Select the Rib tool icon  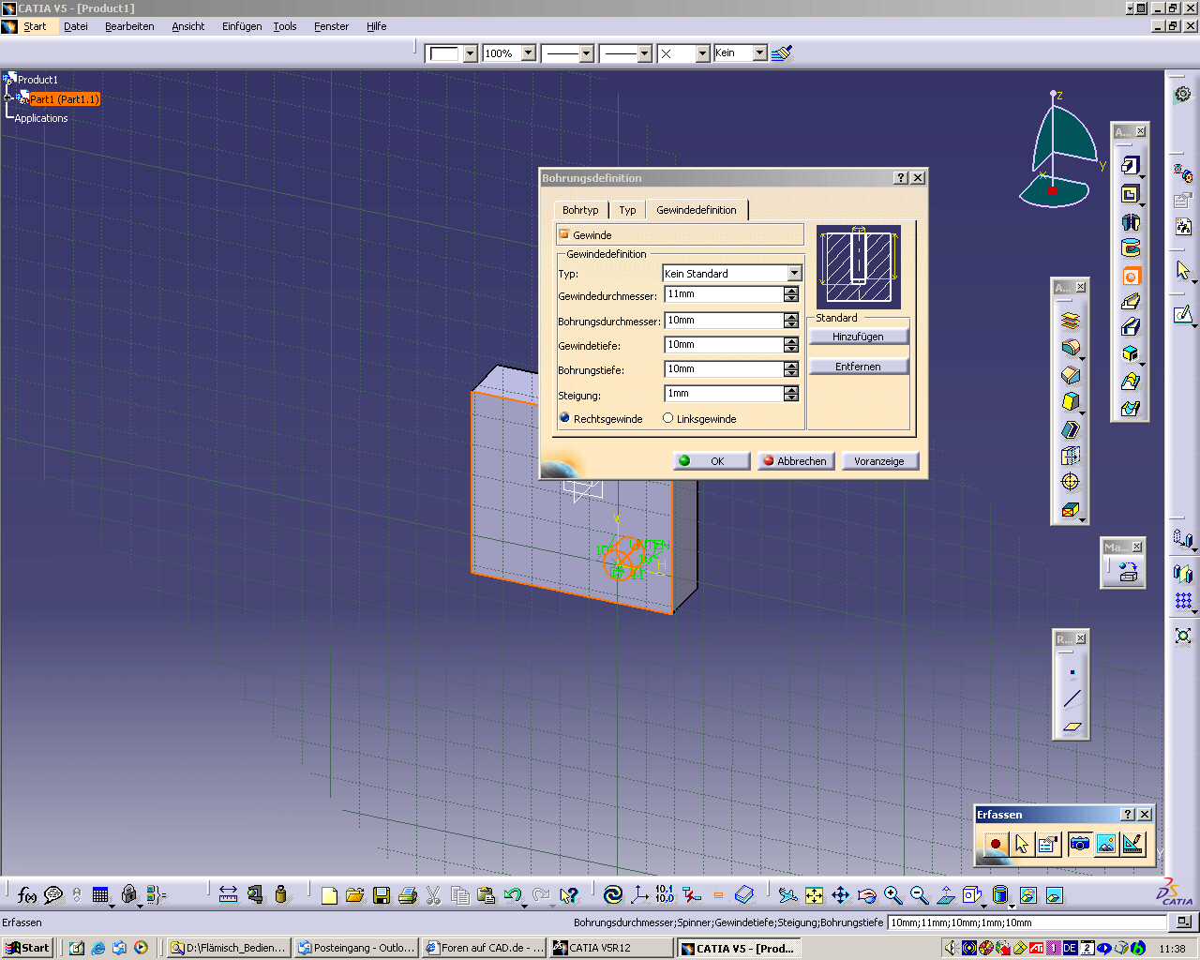1131,301
